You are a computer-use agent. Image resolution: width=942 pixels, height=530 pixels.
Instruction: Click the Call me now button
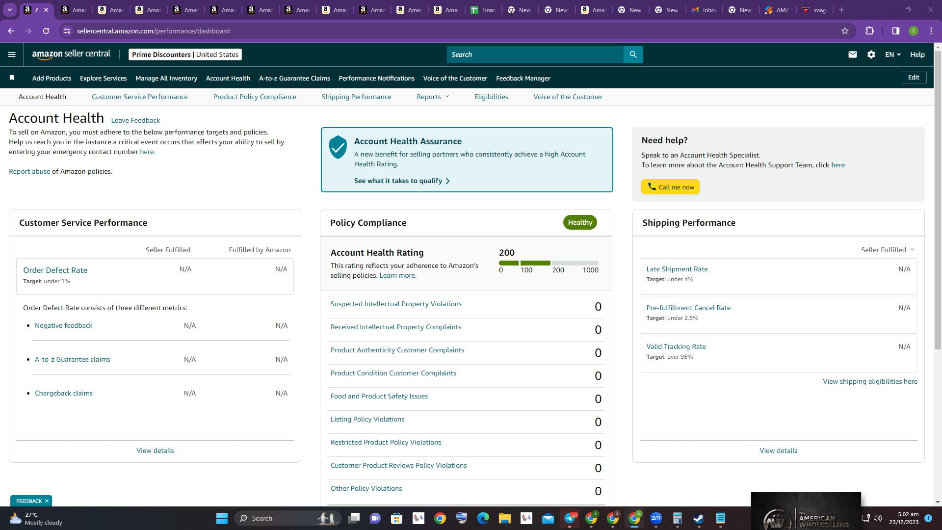pyautogui.click(x=670, y=186)
